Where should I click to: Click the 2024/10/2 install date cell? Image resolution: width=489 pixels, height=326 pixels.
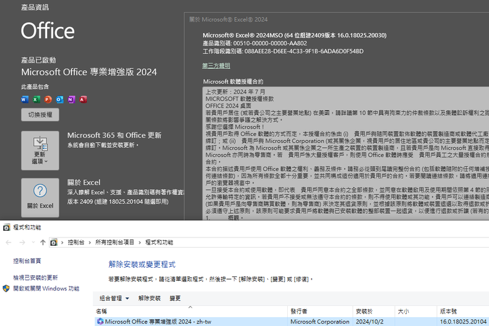coord(369,322)
